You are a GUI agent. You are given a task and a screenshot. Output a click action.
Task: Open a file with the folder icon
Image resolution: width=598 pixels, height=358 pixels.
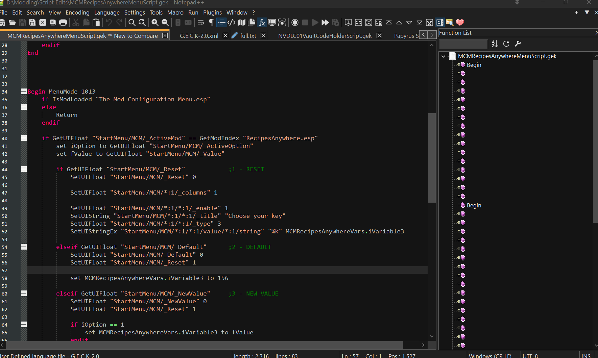(x=12, y=23)
